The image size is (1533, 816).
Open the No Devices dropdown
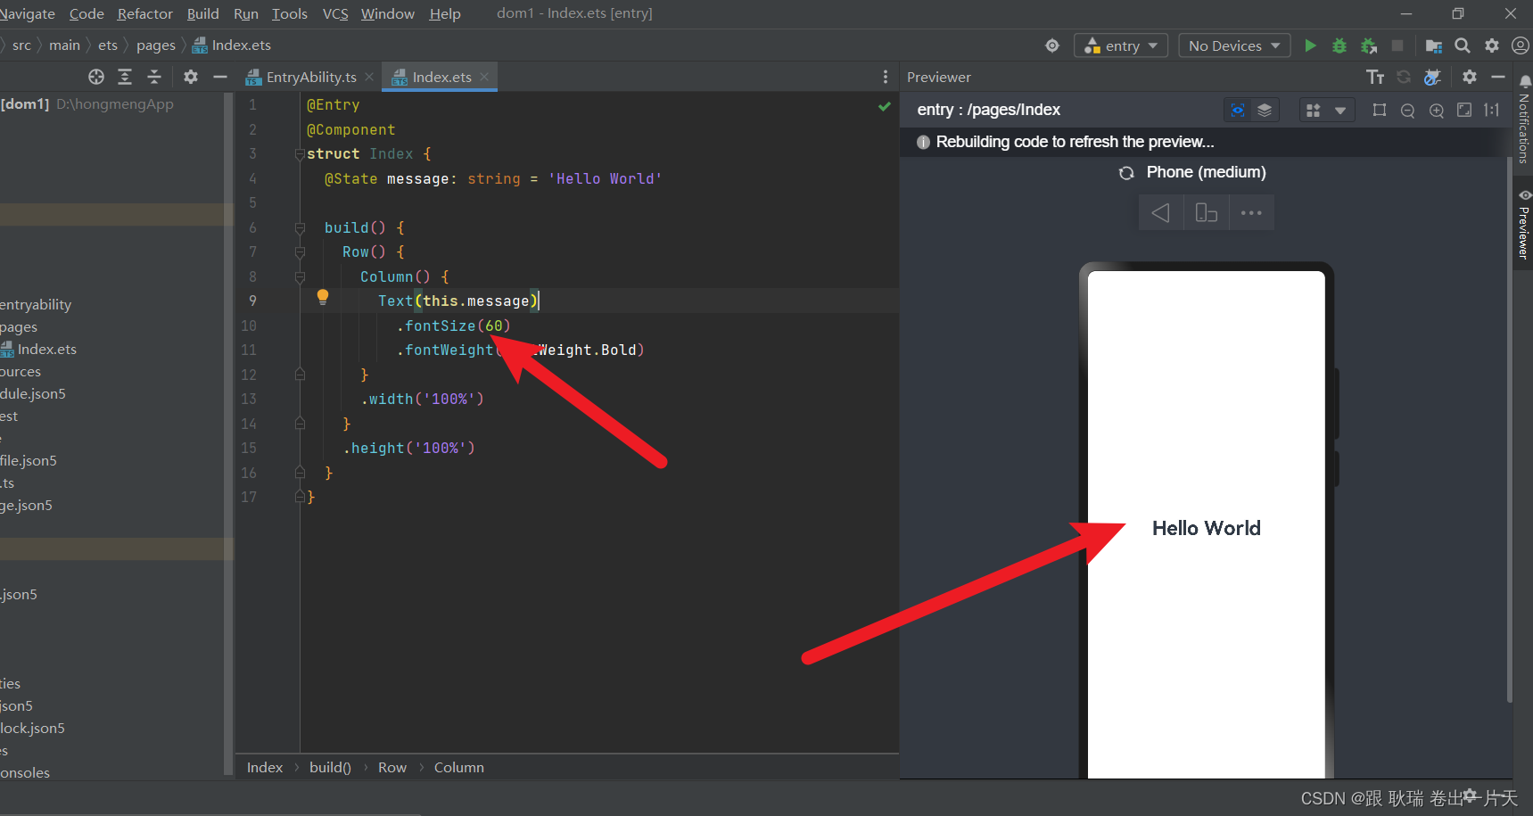(x=1234, y=45)
